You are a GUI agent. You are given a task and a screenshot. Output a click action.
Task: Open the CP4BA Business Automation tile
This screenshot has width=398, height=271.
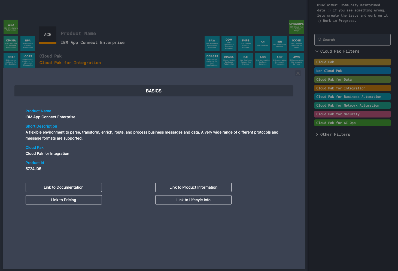(229, 60)
